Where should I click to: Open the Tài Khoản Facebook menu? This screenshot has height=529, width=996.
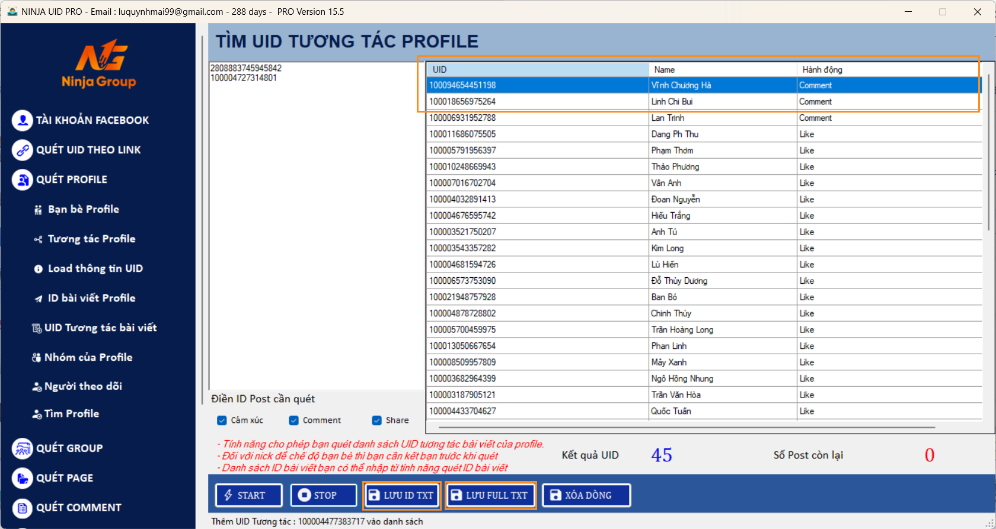click(x=92, y=120)
